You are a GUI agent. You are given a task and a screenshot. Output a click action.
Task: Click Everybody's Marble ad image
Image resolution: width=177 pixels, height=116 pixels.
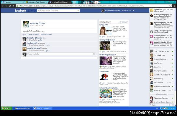106,94
